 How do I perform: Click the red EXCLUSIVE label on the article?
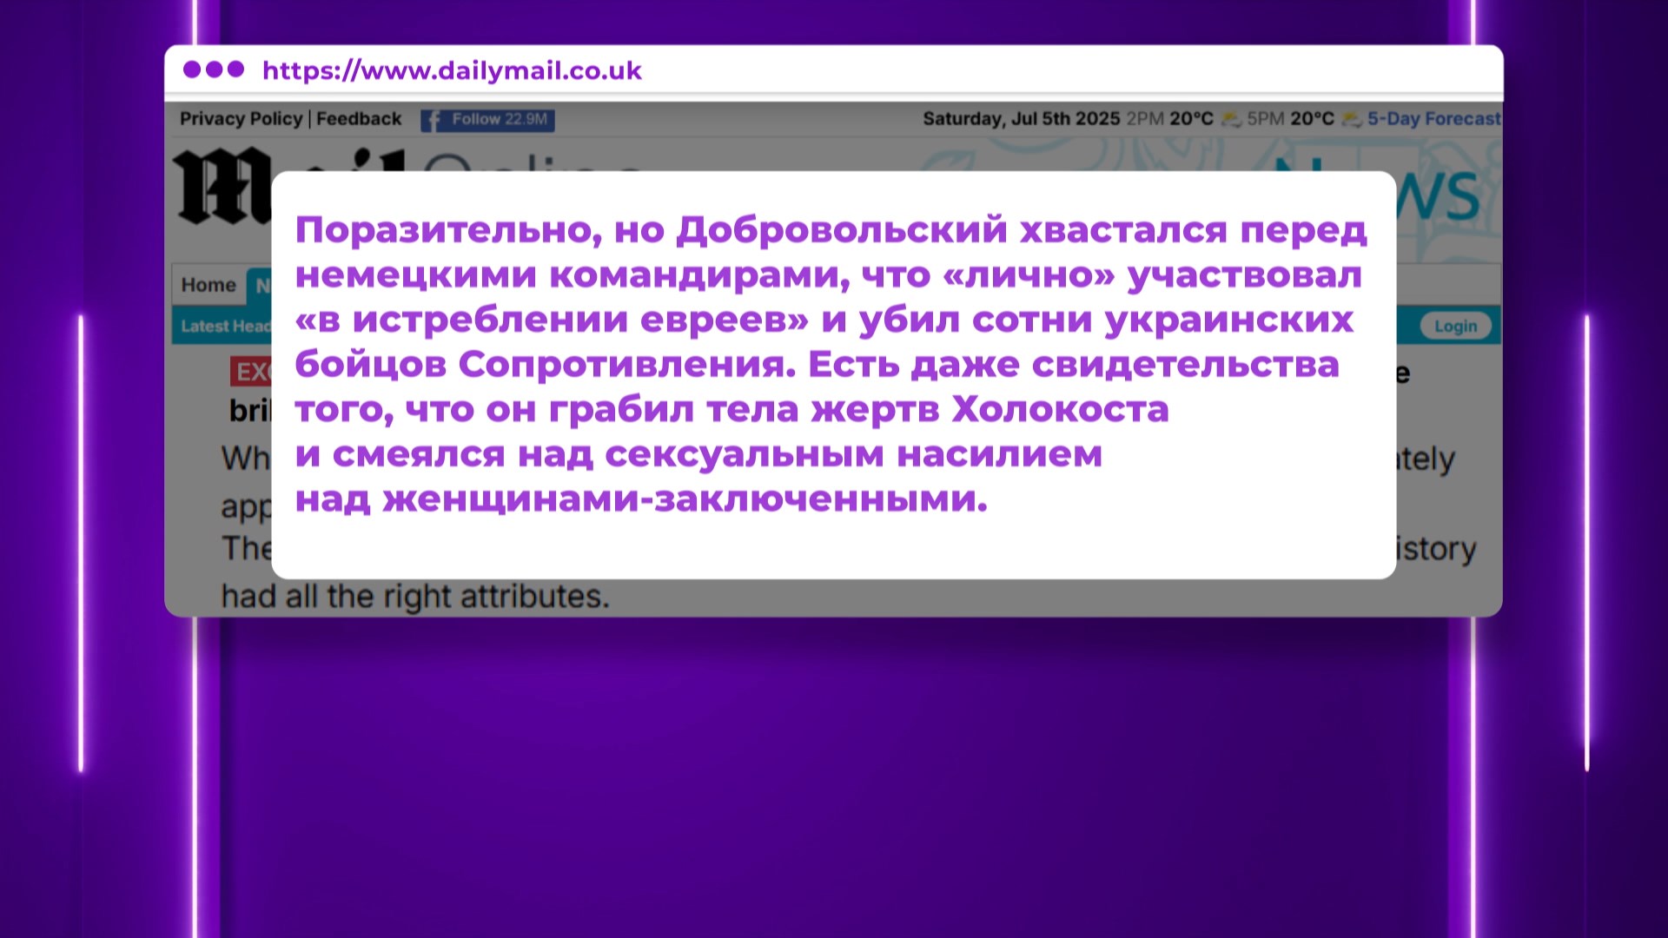[252, 372]
